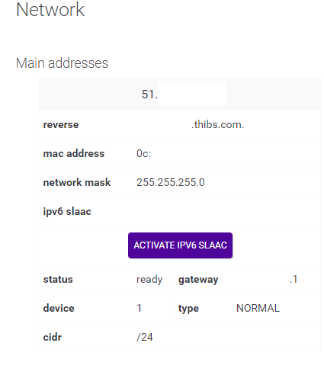Click the IP address starting with 51.
Screen dimensions: 324x375
(149, 95)
